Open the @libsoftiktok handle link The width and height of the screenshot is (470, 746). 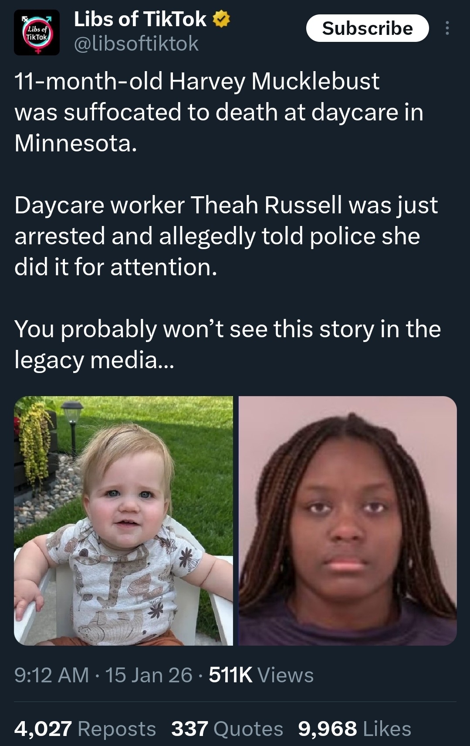click(x=136, y=44)
